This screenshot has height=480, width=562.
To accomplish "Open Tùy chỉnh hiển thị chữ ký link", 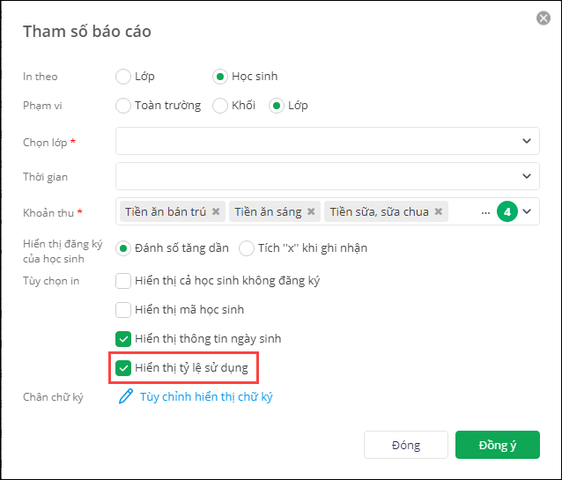I will [x=206, y=397].
